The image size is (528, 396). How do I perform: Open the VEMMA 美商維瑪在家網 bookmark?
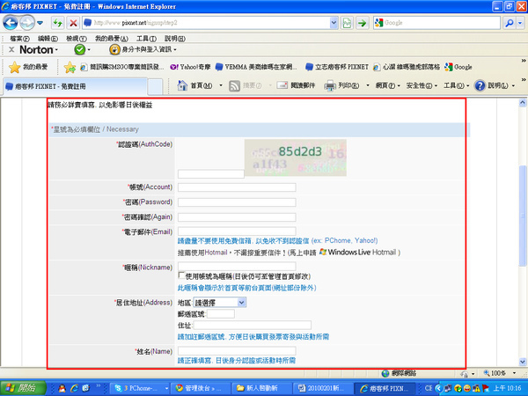click(257, 67)
